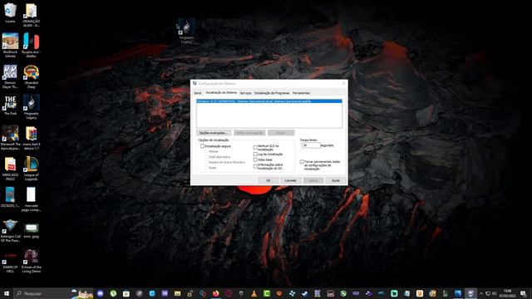Check Nenhum GUI na inicialização

(x=255, y=148)
